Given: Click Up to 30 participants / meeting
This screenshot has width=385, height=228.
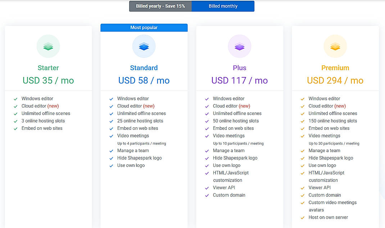Looking at the screenshot, I should (334, 143).
